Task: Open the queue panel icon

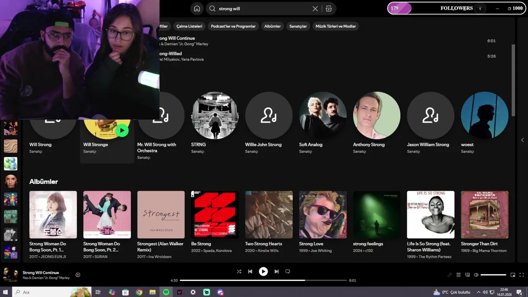Action: pyautogui.click(x=458, y=275)
